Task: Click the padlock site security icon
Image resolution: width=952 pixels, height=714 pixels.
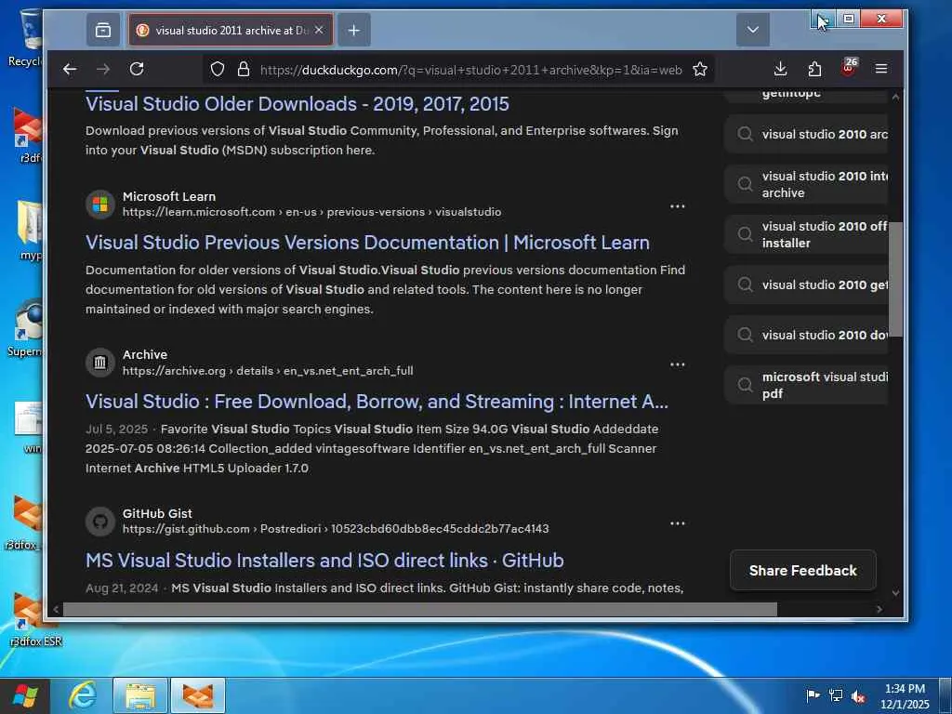Action: [243, 69]
